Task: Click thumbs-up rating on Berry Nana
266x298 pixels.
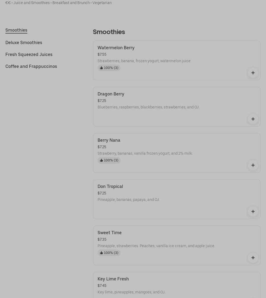Action: [x=109, y=160]
